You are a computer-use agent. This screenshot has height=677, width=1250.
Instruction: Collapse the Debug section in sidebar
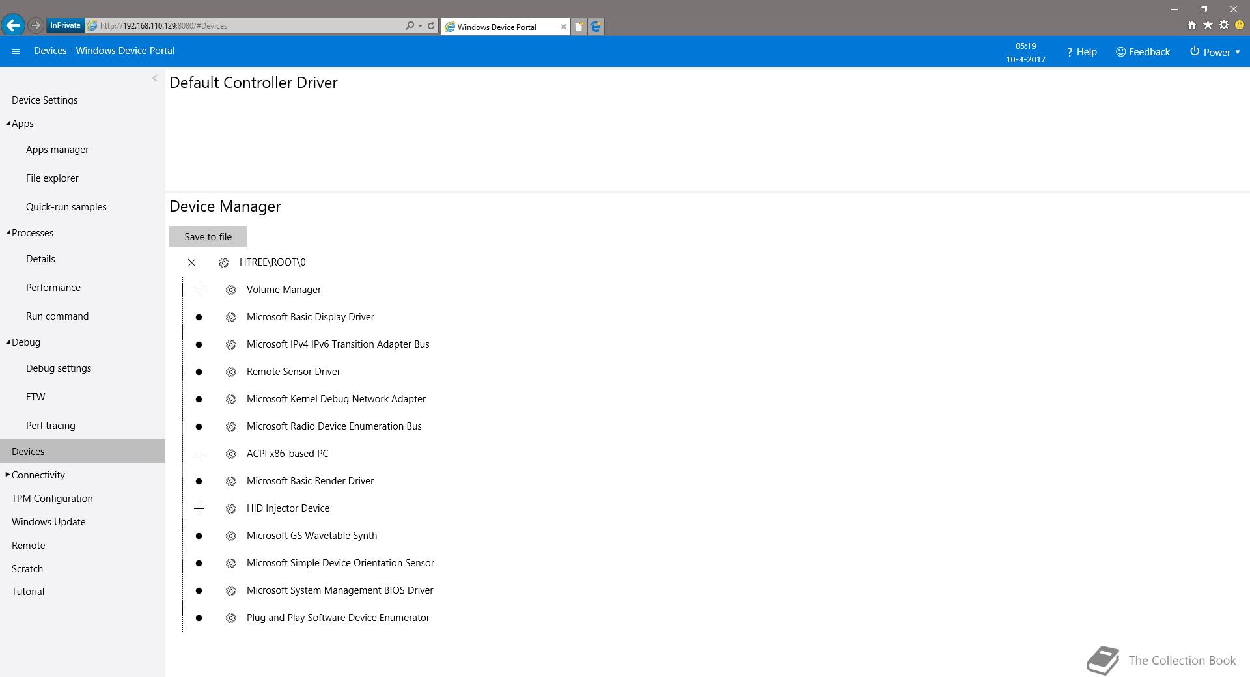(8, 342)
